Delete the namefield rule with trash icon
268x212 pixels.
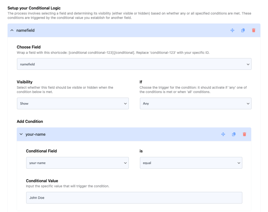point(253,30)
